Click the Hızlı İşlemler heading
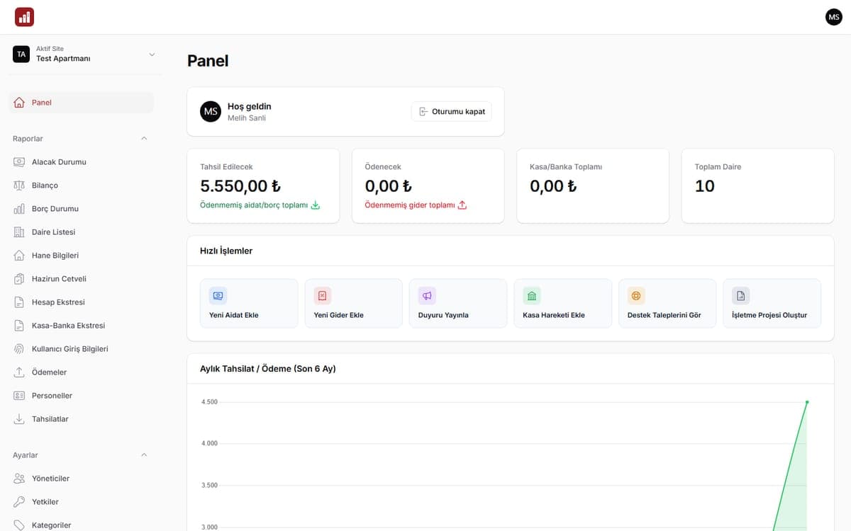The image size is (851, 531). coord(226,251)
